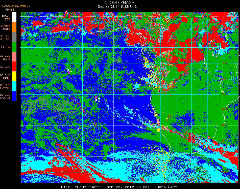
Task: Click the 30S latitude label
Action: 224,141
